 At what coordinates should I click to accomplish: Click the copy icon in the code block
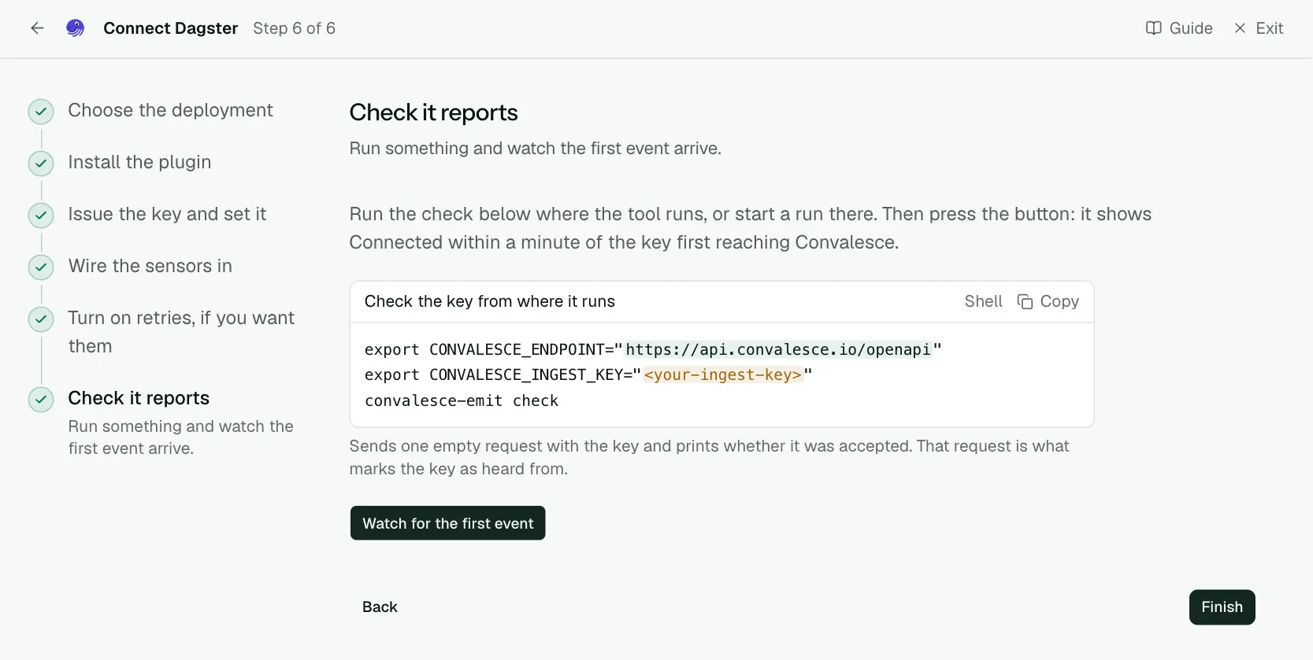pyautogui.click(x=1025, y=302)
